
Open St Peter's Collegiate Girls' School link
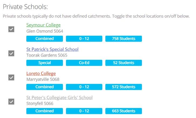(x=59, y=97)
